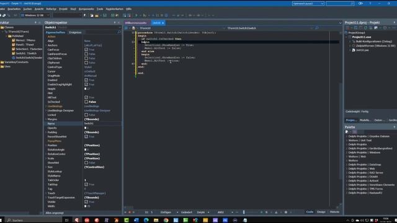Image resolution: width=397 pixels, height=223 pixels.
Task: Click the Run (green play) toolbar icon
Action: click(x=136, y=15)
